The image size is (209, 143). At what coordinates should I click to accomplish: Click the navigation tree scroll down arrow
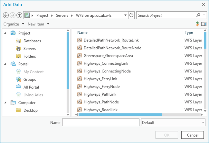tap(68, 115)
